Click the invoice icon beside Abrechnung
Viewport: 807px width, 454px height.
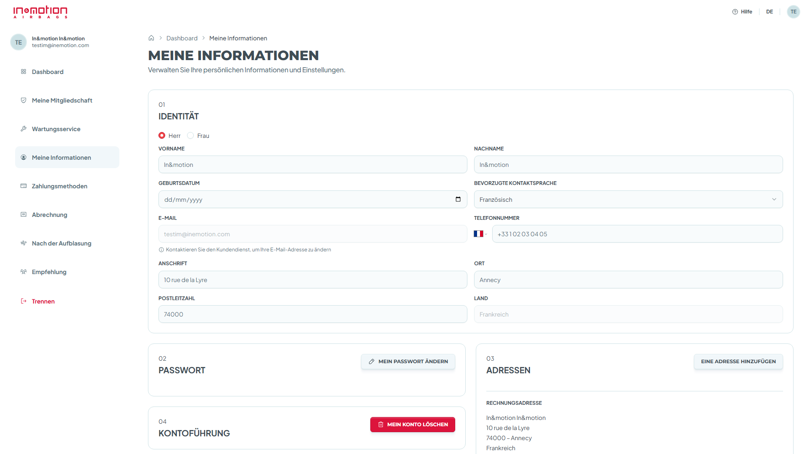point(24,214)
